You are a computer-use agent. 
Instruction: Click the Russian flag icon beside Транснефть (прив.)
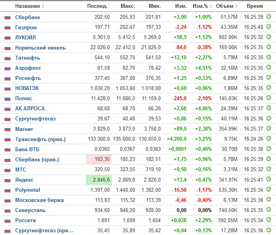pyautogui.click(x=7, y=140)
